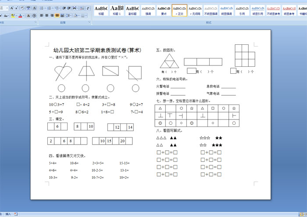Open the Paragraph dialog launcher
Viewport: 307px width, 217px height.
click(x=89, y=22)
